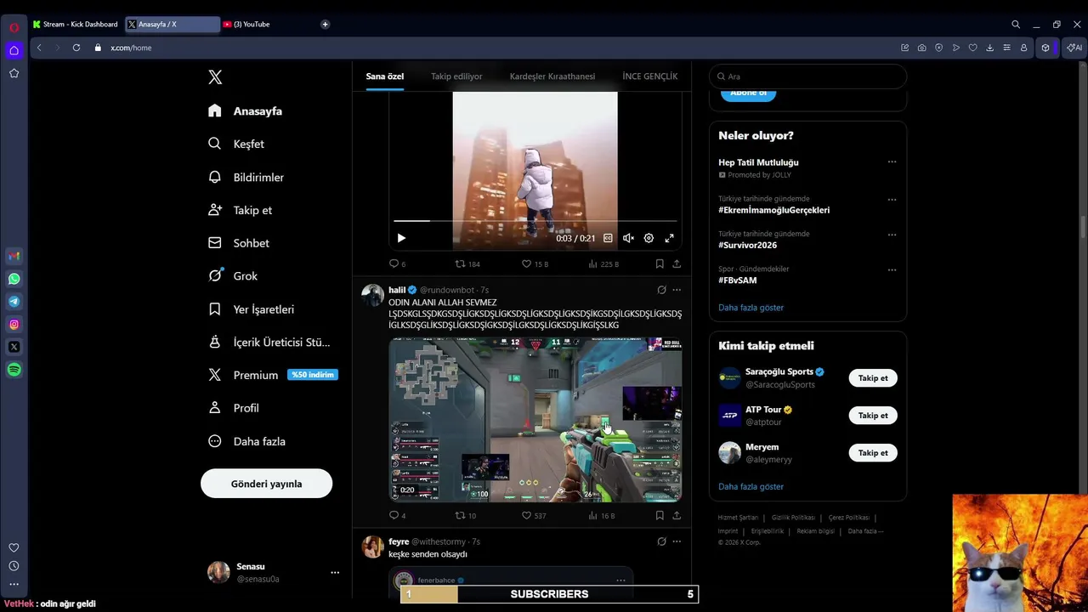
Task: Open Opera sidebar heart pinboards icon
Action: click(x=14, y=548)
